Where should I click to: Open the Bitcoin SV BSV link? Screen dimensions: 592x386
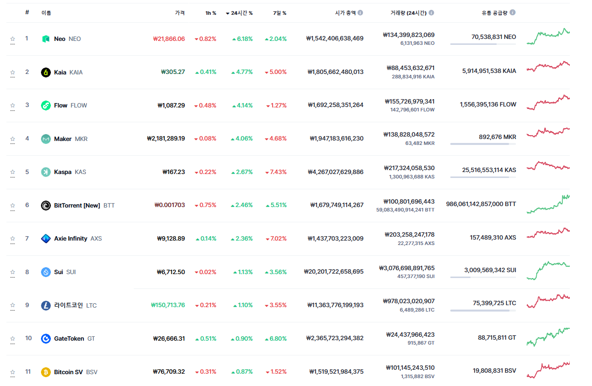[76, 372]
